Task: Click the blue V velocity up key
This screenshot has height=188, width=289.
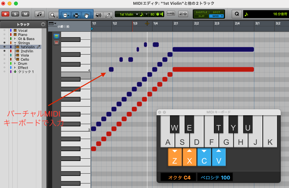Action: point(219,157)
